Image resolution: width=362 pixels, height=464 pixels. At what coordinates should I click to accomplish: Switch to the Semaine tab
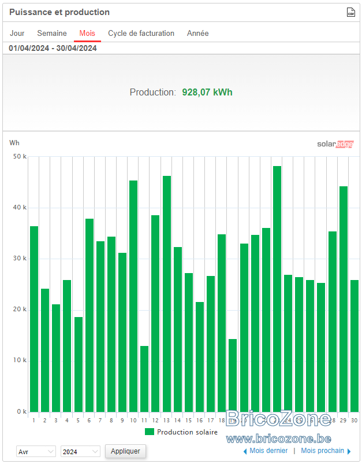pyautogui.click(x=52, y=33)
